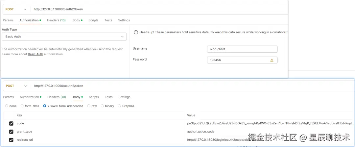The image size is (355, 147).
Task: Click the warning icon in Password field
Action: (272, 60)
